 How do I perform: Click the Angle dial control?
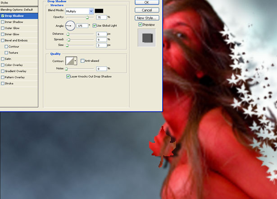tap(70, 26)
